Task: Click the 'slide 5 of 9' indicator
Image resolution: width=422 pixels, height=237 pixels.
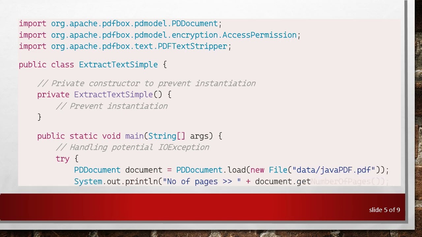Action: (384, 210)
